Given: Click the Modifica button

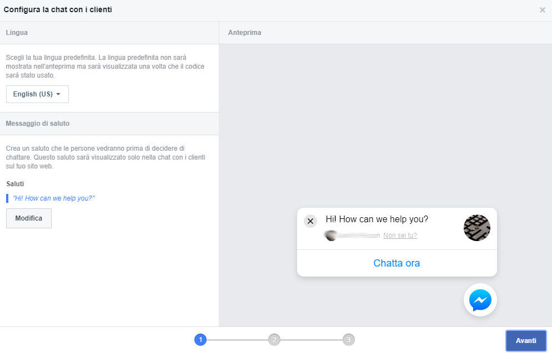Looking at the screenshot, I should [x=29, y=218].
